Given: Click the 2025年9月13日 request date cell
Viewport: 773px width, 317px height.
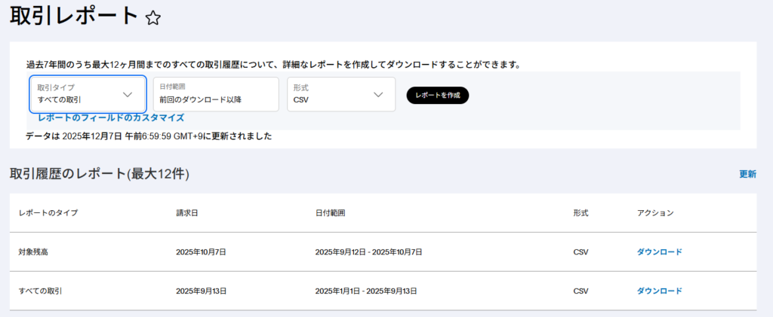Looking at the screenshot, I should coord(201,291).
